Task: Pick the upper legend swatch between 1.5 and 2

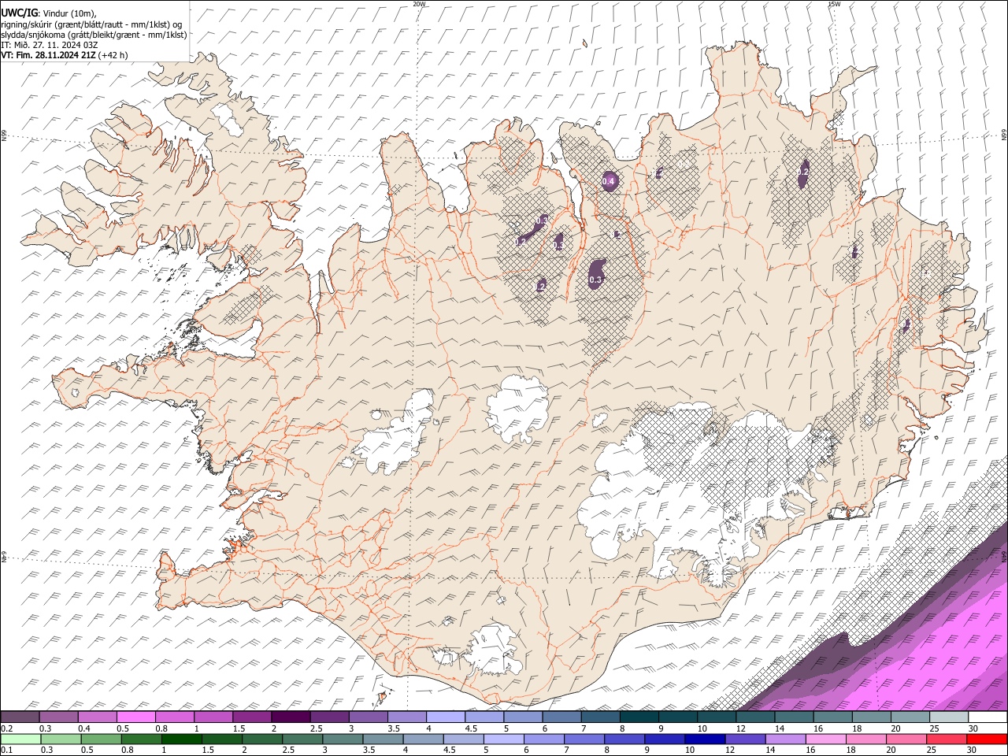Action: coord(251,717)
